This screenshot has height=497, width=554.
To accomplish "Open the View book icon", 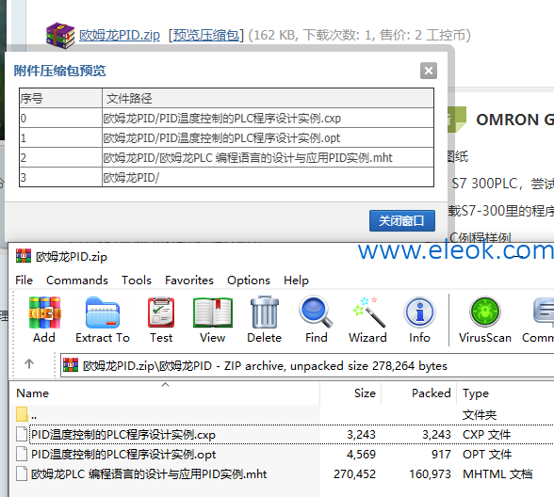I will (x=212, y=313).
